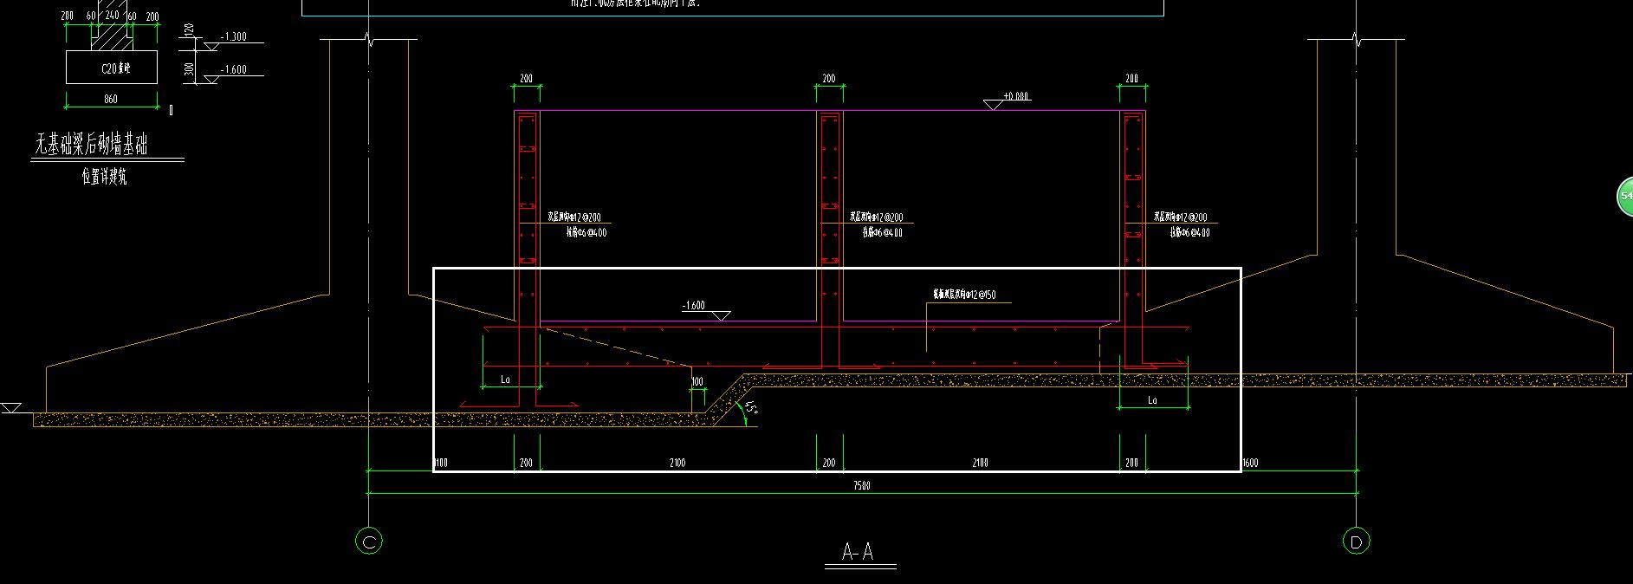Viewport: 1633px width, 584px height.
Task: Select the 无基础梁后砌墙基础 detail title
Action: [x=91, y=145]
